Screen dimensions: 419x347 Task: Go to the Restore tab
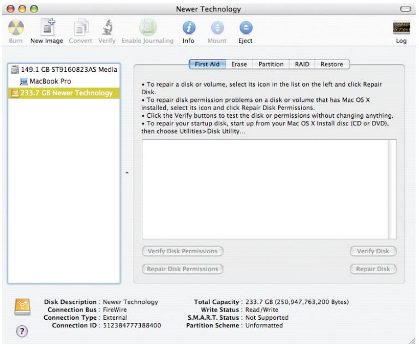(332, 64)
